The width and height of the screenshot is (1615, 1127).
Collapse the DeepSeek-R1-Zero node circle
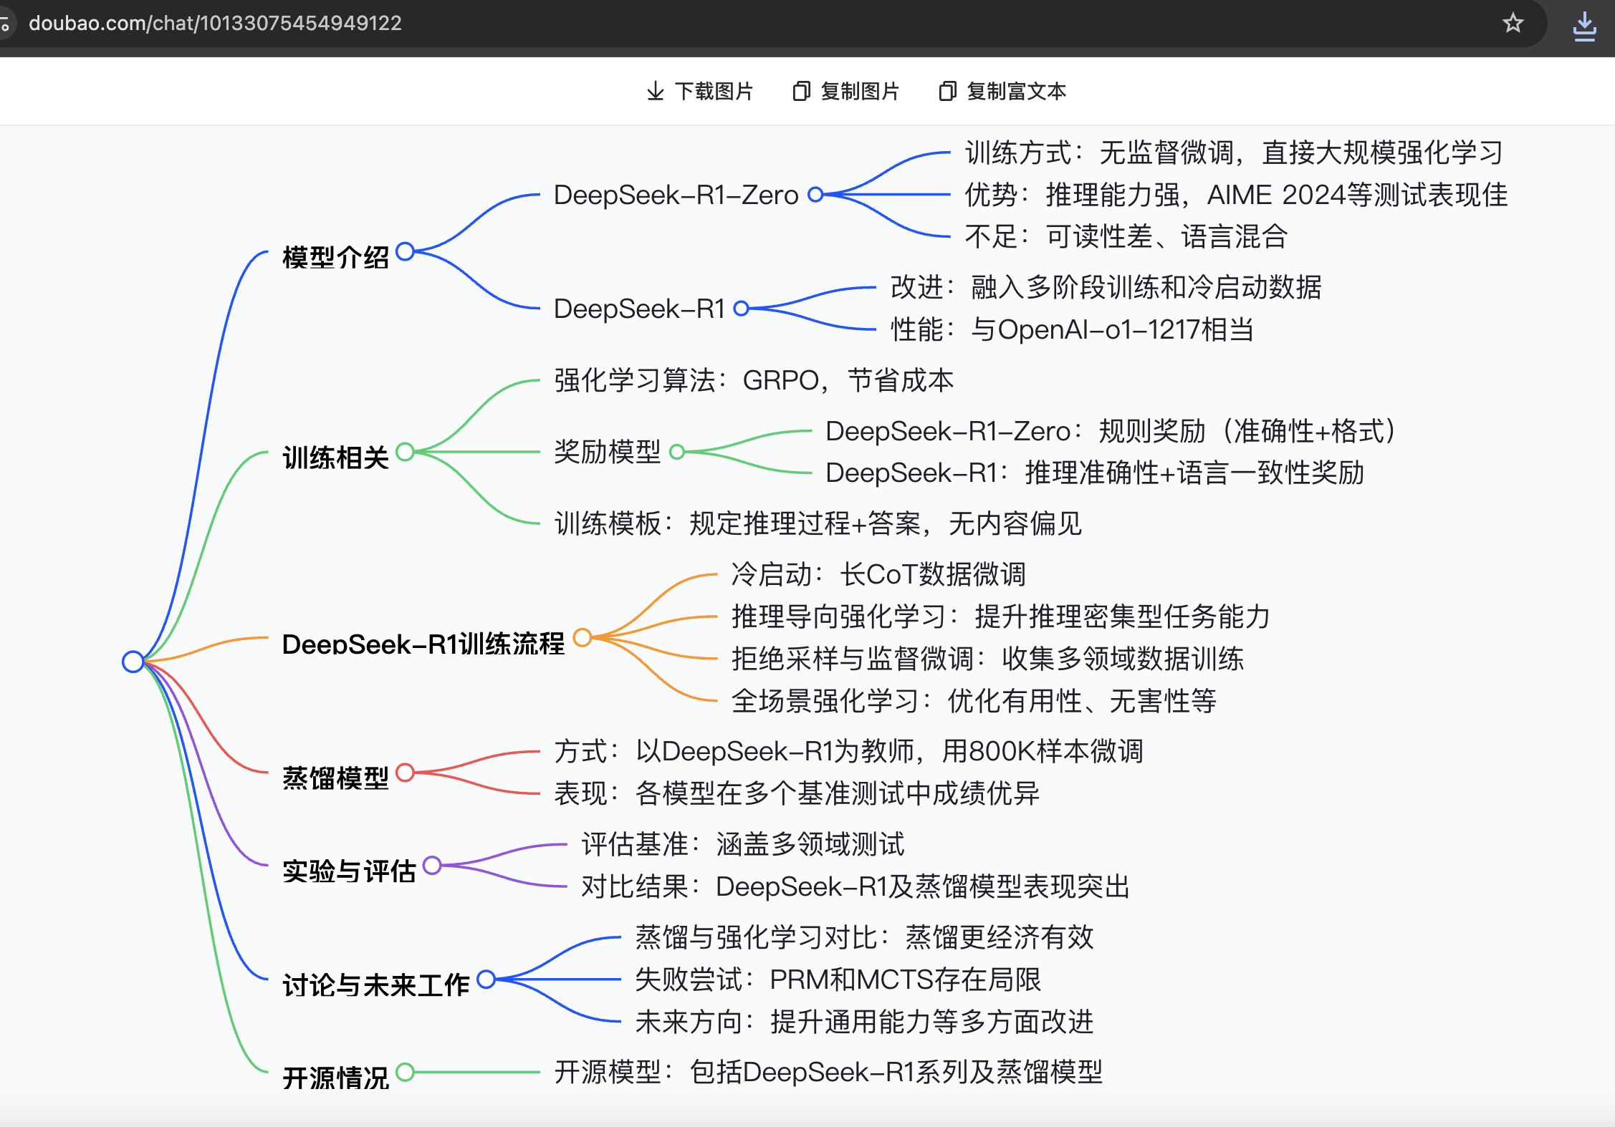pyautogui.click(x=815, y=195)
